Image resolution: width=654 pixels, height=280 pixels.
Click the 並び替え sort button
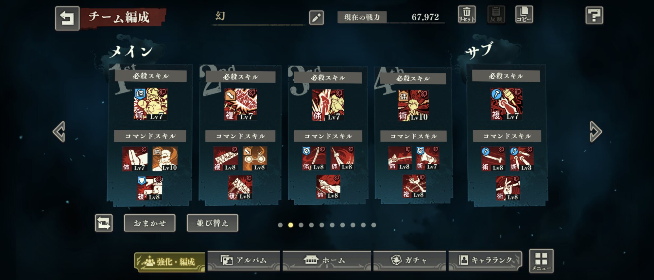(213, 223)
